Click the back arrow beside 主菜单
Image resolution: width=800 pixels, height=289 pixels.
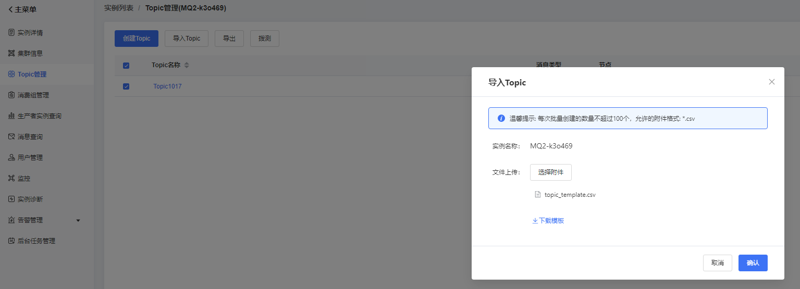click(10, 9)
